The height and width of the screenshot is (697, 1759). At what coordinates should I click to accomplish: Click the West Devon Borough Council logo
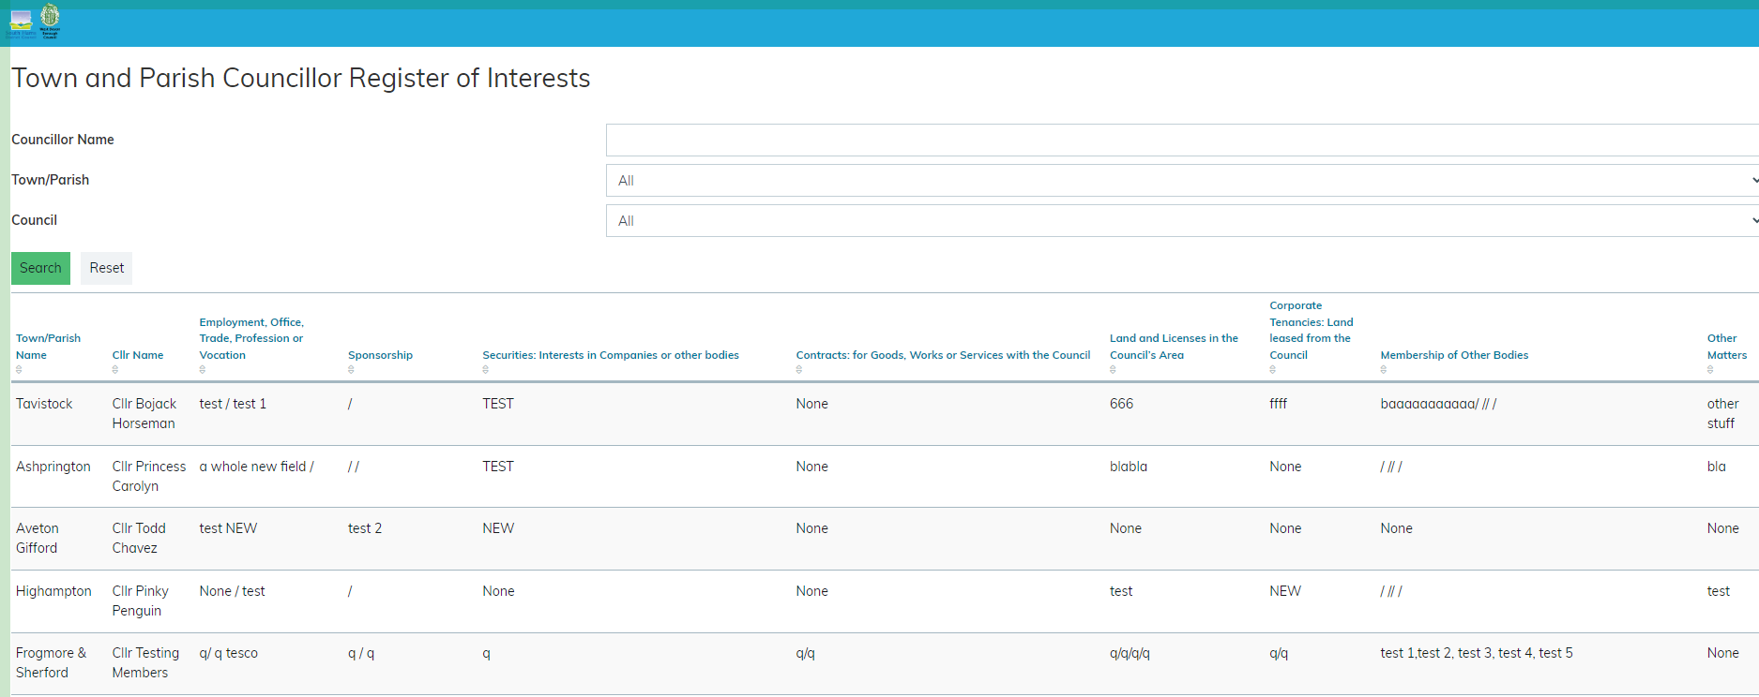[50, 21]
